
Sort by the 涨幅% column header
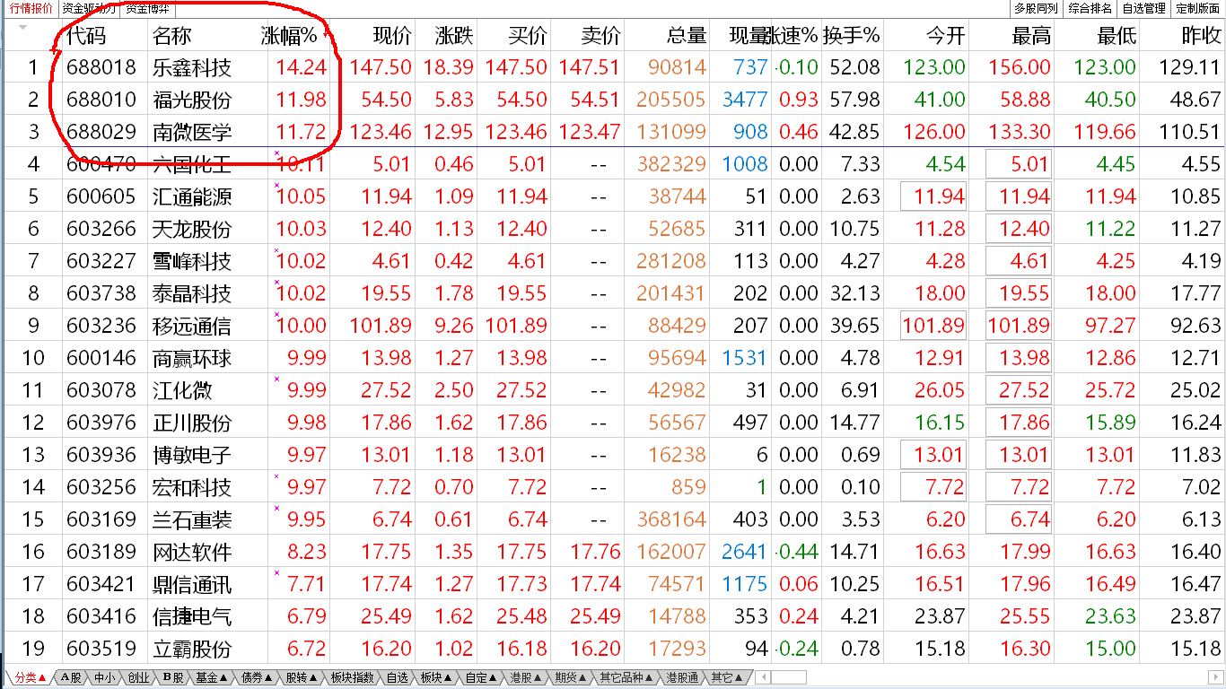click(x=289, y=36)
